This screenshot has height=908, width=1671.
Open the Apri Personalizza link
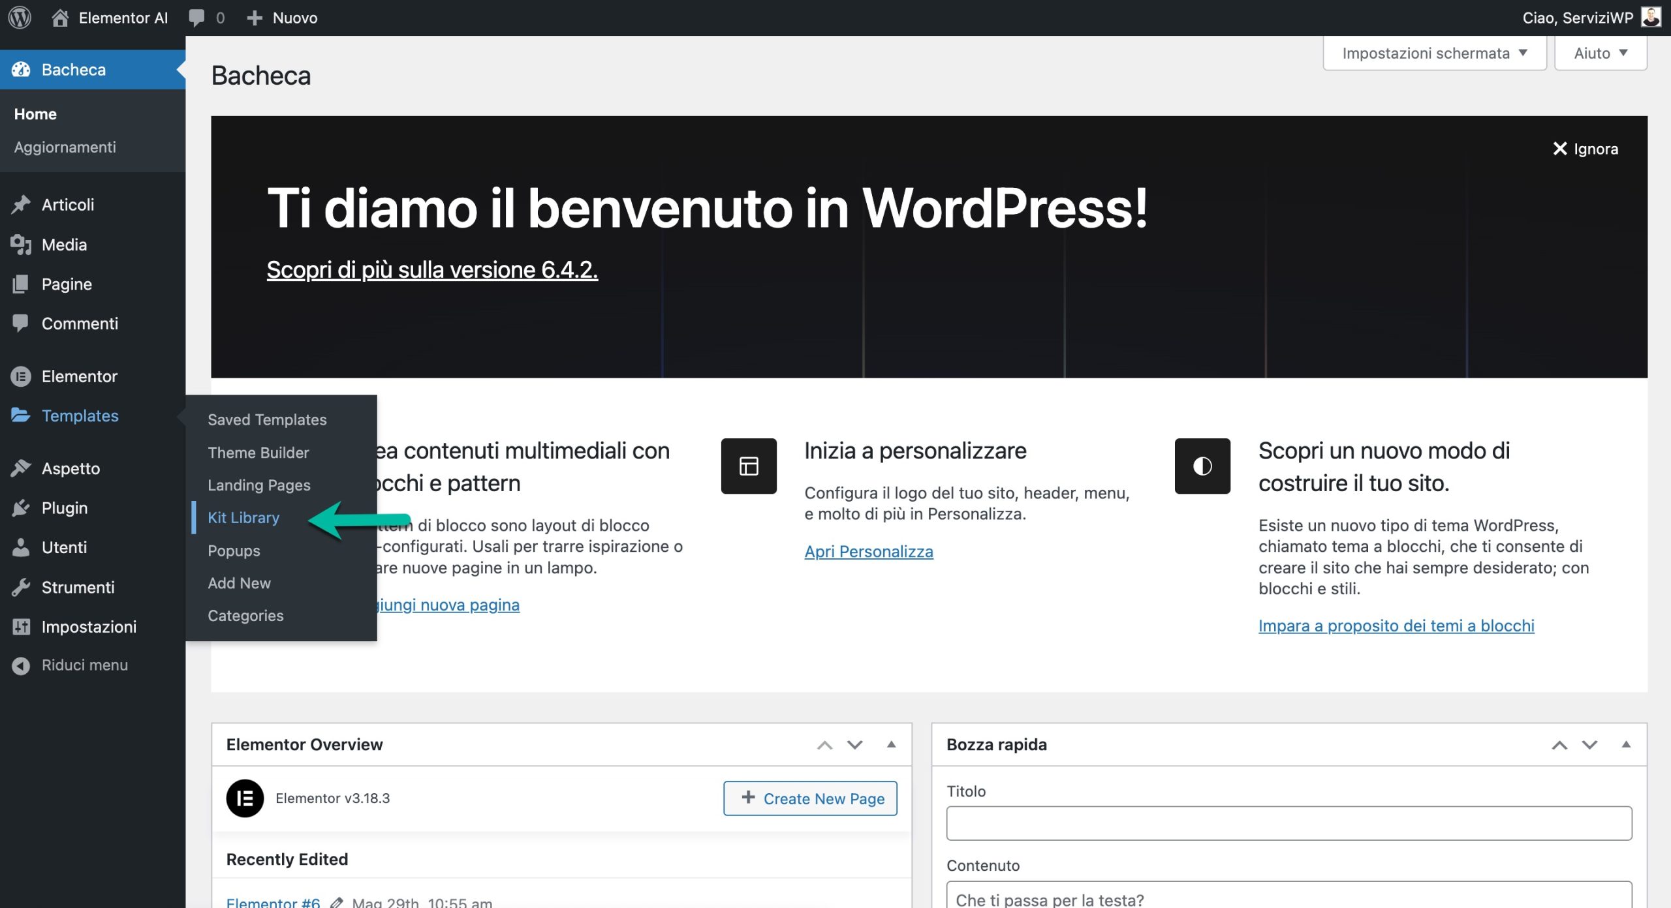pyautogui.click(x=868, y=551)
